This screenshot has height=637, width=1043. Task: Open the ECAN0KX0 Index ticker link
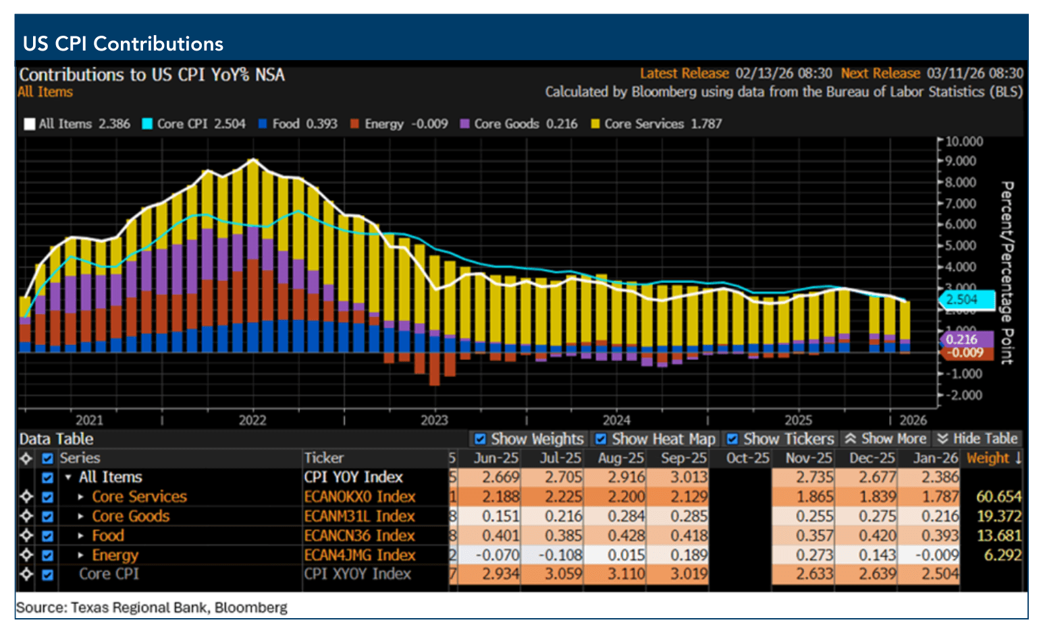(x=359, y=497)
